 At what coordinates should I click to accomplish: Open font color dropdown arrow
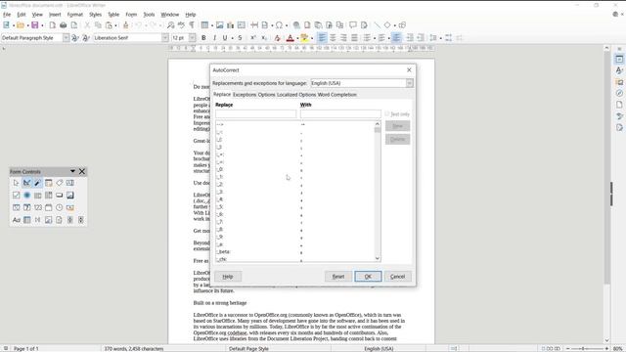coord(297,38)
